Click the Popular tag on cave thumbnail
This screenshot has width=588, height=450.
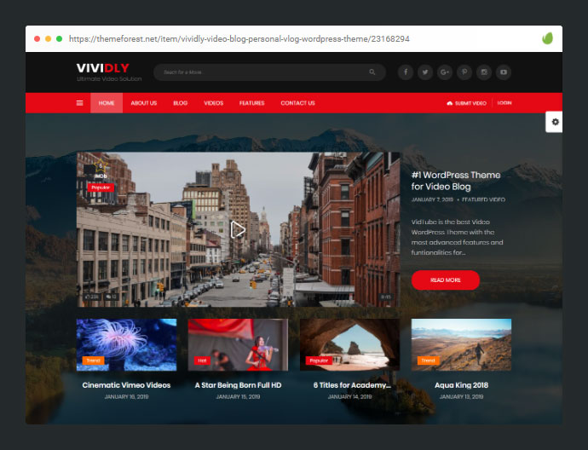tap(319, 361)
